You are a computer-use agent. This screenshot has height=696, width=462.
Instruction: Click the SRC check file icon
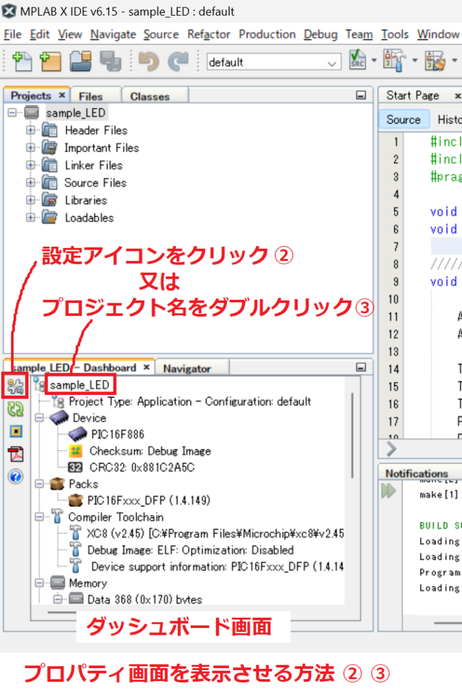[x=357, y=60]
